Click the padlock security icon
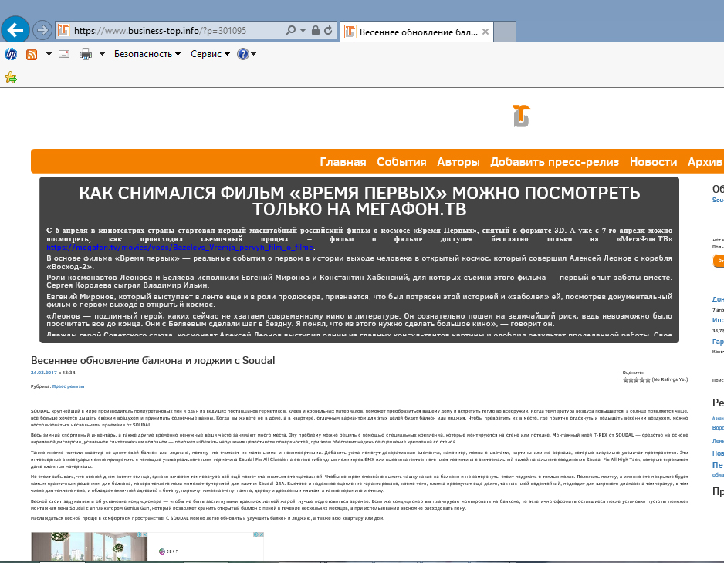This screenshot has height=563, width=724. [316, 30]
